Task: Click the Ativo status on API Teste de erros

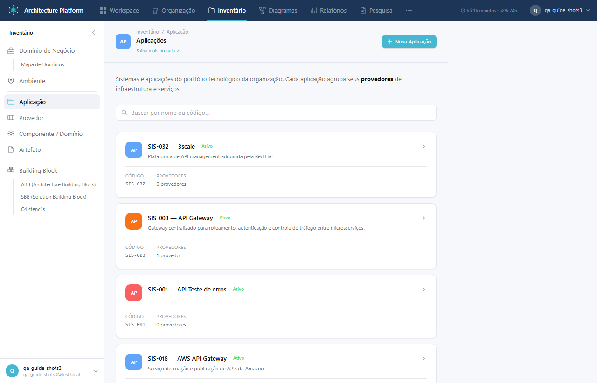Action: 238,289
